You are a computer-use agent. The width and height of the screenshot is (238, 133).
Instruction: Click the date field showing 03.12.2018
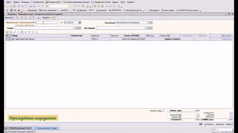71,23
